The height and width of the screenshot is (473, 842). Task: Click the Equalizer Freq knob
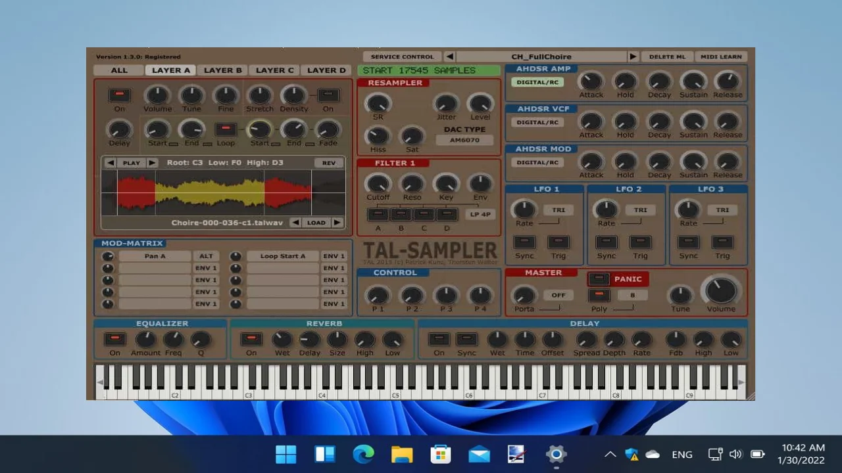click(173, 339)
